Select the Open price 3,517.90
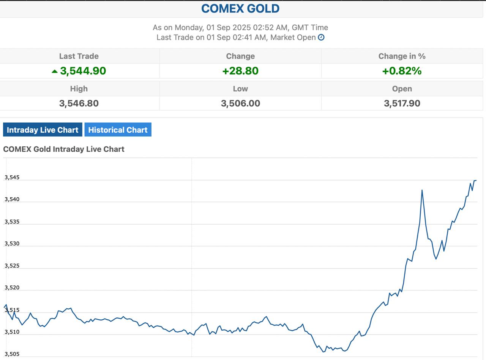This screenshot has height=360, width=486. click(x=402, y=103)
